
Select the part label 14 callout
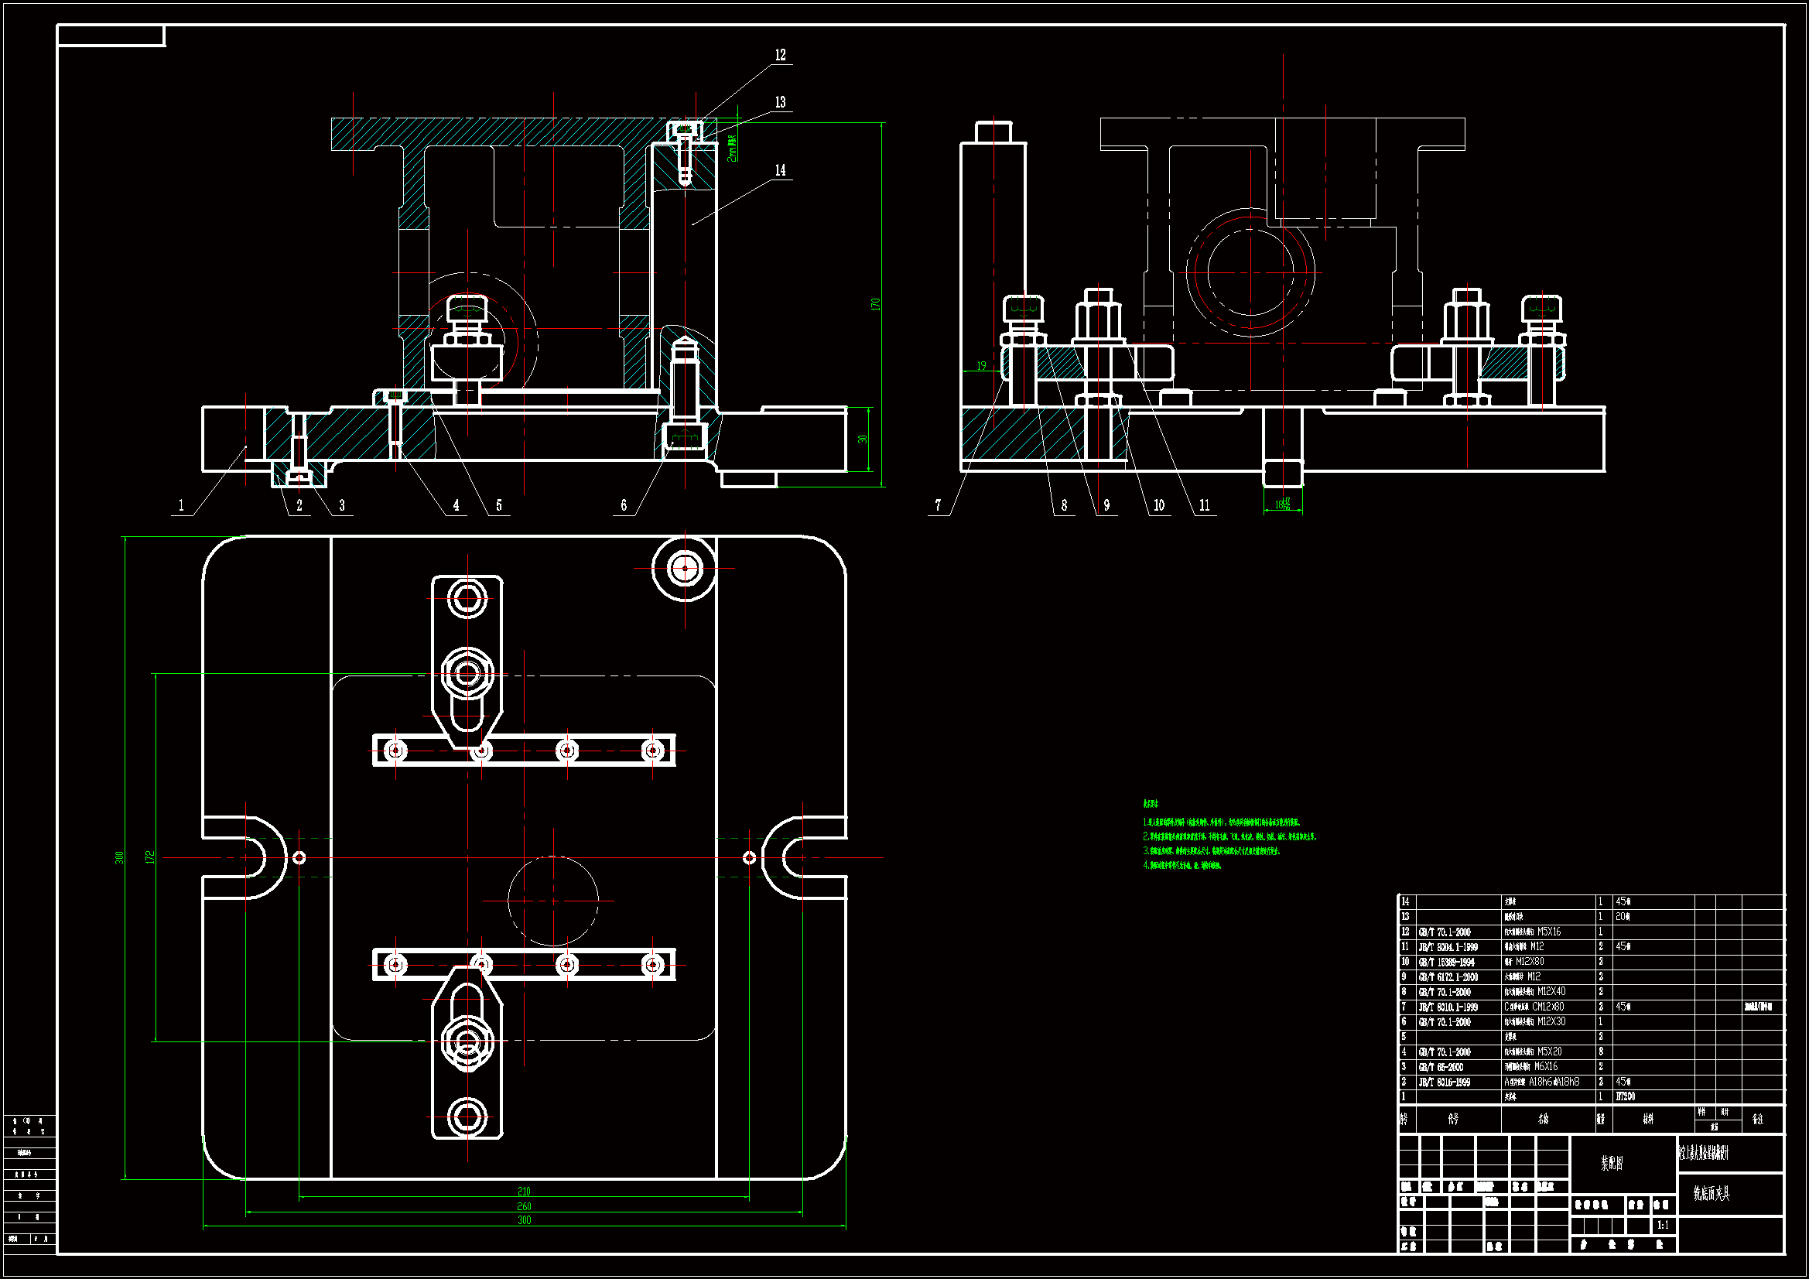click(x=780, y=170)
